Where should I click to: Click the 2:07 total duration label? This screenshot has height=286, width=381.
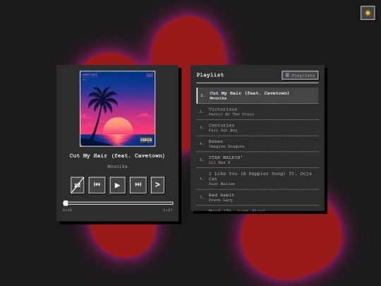pos(168,210)
